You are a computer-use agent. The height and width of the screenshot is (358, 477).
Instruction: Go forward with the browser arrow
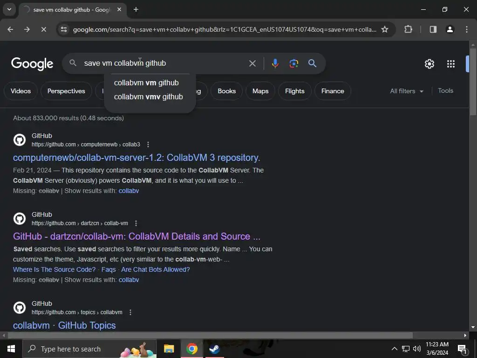coord(27,29)
